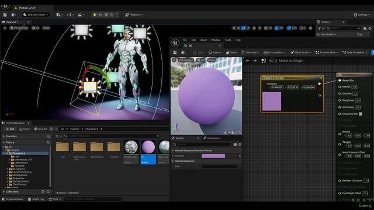Open the Platforms dropdown
Image resolution: width=374 pixels, height=210 pixels.
tap(134, 15)
